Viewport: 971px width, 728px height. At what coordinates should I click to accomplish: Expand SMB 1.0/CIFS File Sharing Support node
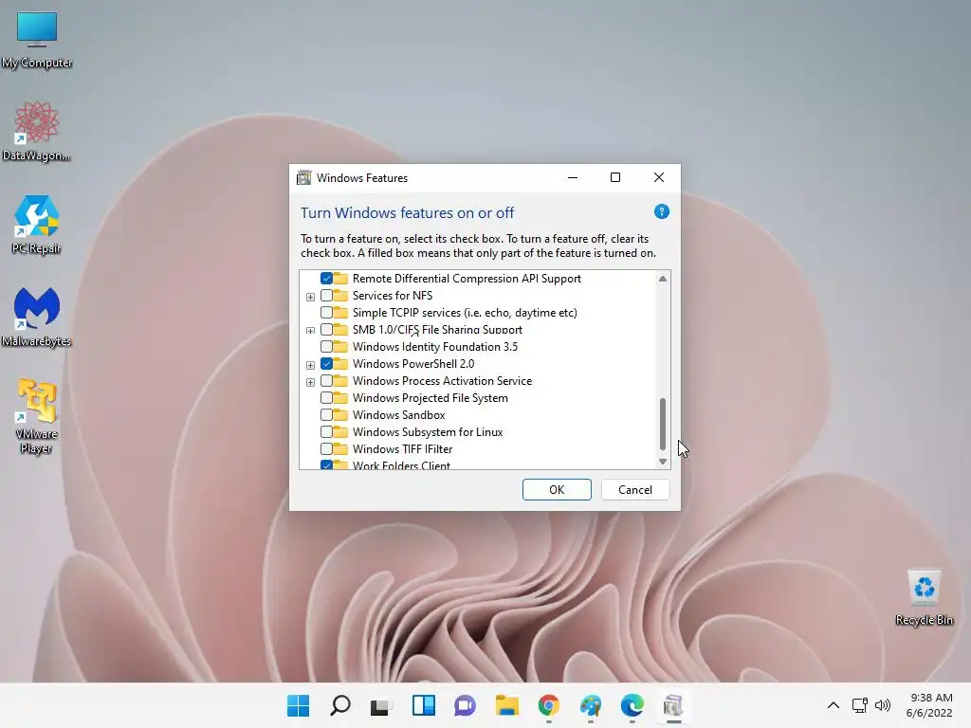tap(310, 331)
